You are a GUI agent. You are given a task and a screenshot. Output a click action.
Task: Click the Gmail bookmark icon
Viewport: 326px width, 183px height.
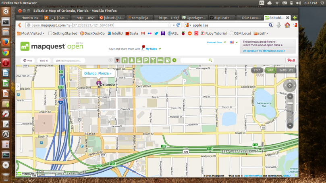click(x=143, y=33)
